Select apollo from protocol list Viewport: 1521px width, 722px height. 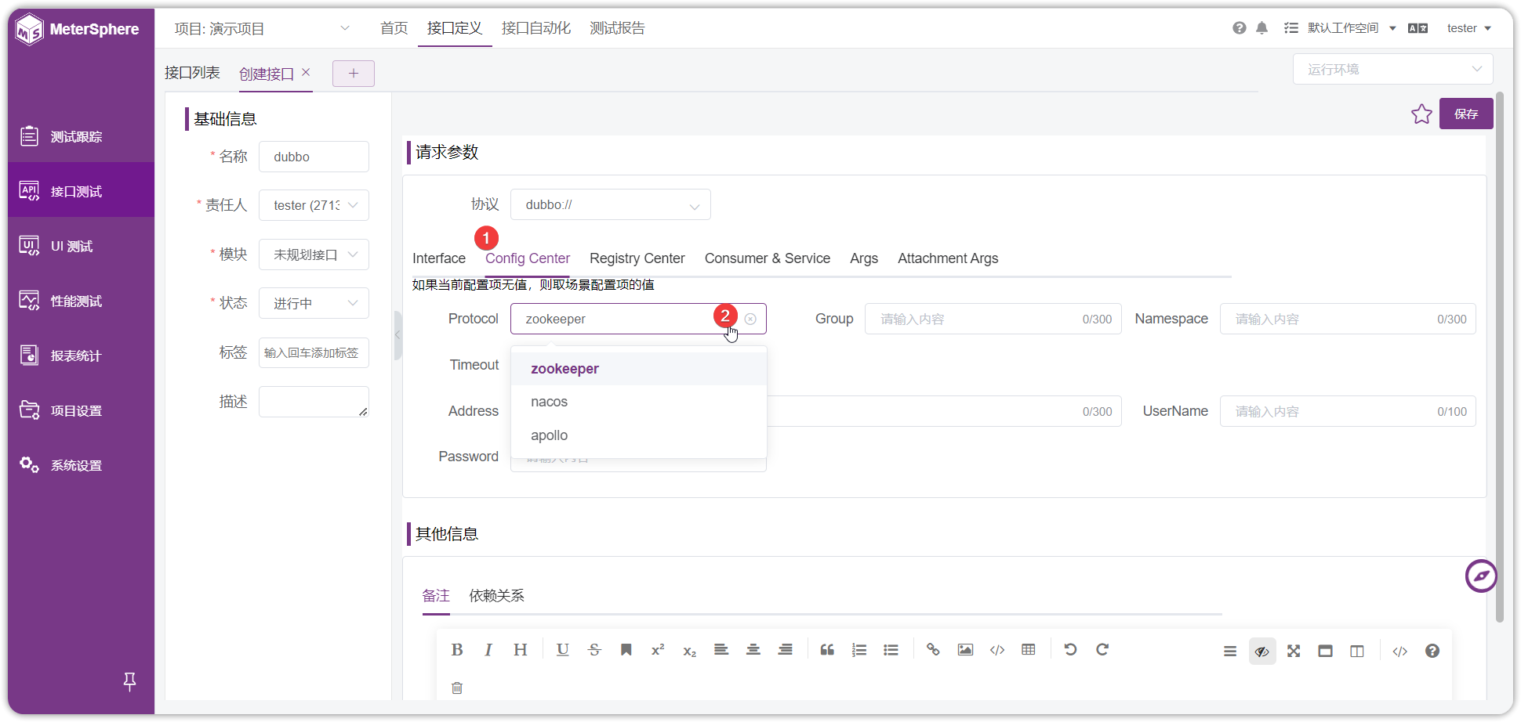638,435
